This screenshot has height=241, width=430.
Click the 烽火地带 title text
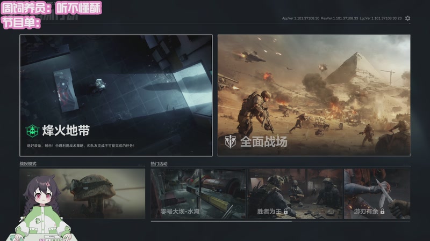66,131
